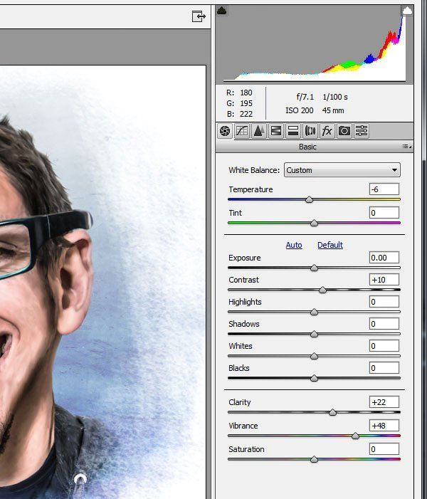The image size is (427, 499).
Task: Open the Basic panel flyout menu
Action: [406, 147]
